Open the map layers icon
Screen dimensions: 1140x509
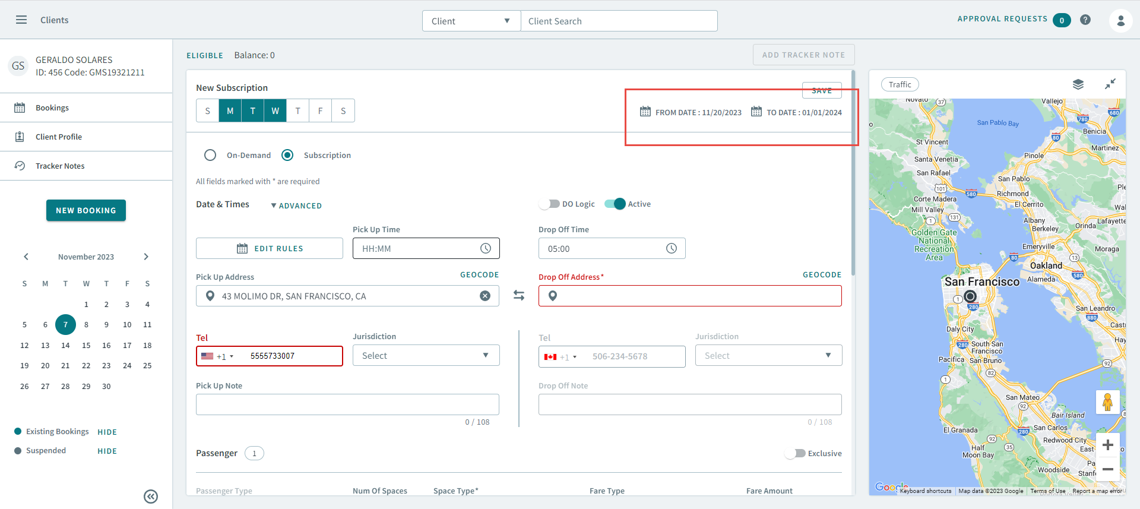(1078, 84)
